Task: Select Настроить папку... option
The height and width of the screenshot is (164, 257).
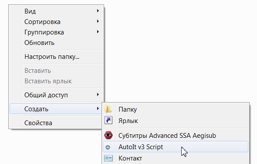Action: [x=56, y=57]
